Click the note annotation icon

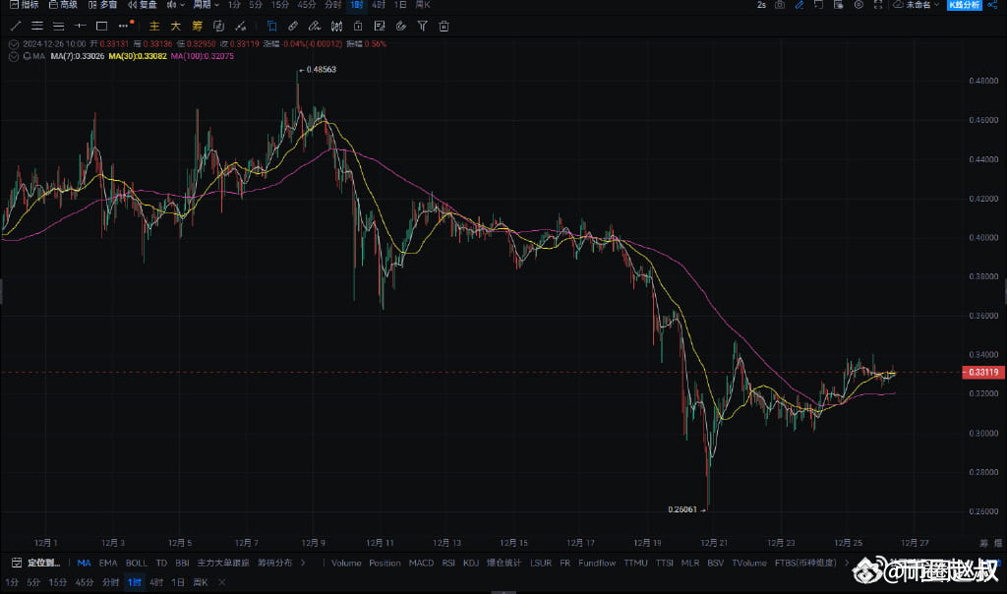[x=380, y=27]
